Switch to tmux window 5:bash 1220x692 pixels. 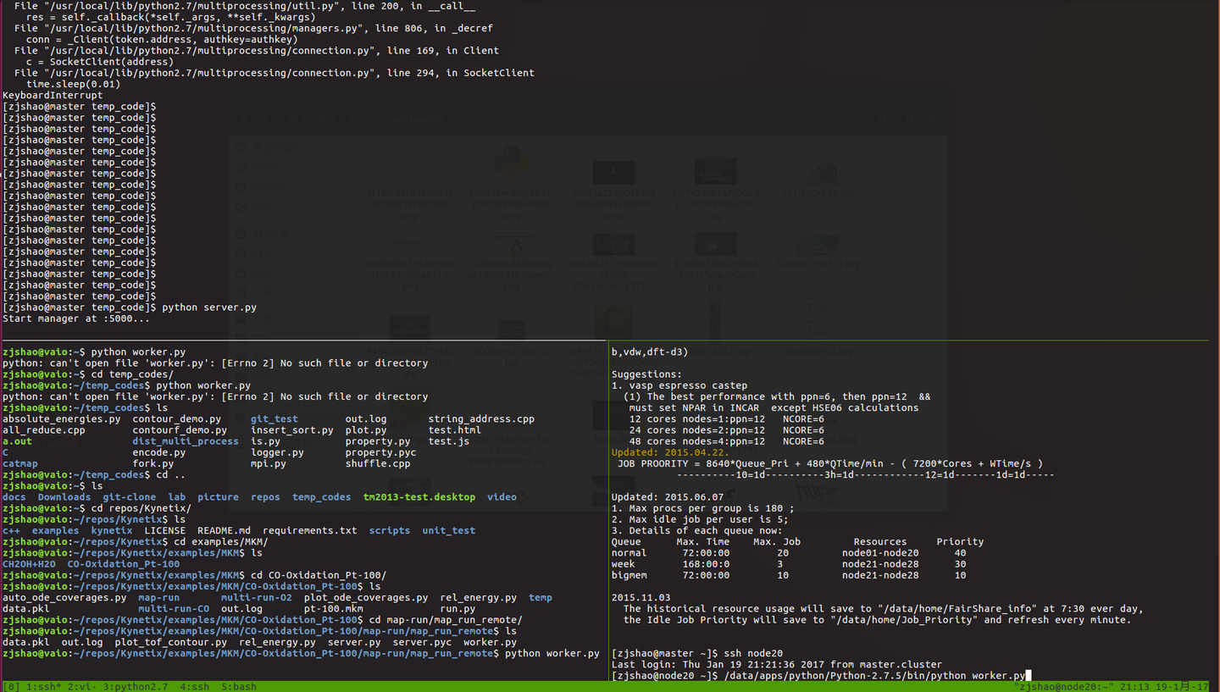point(239,686)
